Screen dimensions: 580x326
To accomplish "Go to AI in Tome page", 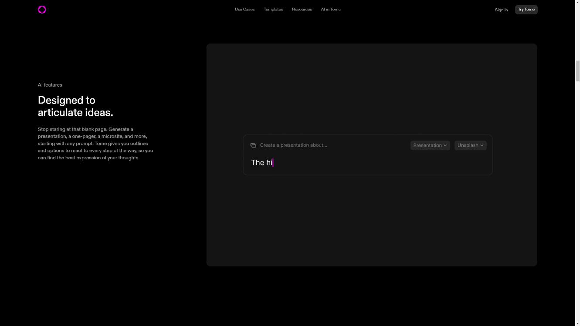I will click(x=331, y=9).
